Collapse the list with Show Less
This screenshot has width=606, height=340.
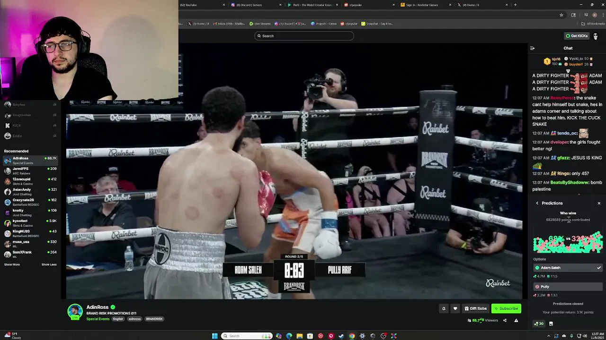(49, 264)
